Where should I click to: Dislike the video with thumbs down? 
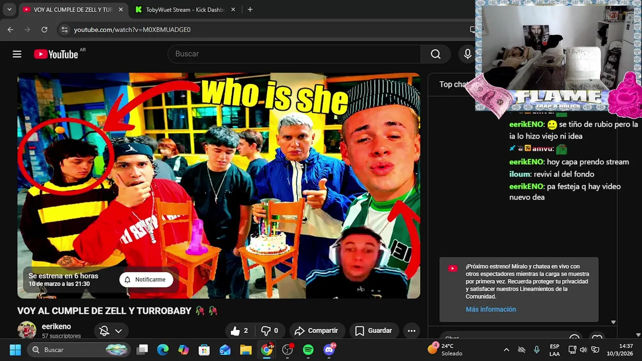pos(270,330)
